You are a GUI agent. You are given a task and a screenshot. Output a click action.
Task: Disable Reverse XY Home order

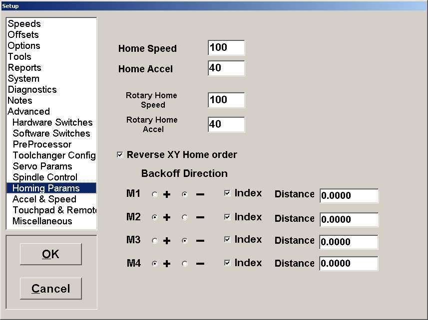(120, 155)
